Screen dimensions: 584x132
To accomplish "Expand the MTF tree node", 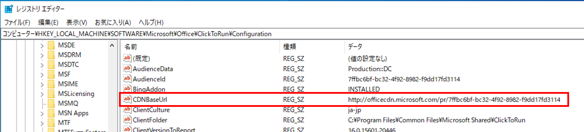I will tap(42, 123).
